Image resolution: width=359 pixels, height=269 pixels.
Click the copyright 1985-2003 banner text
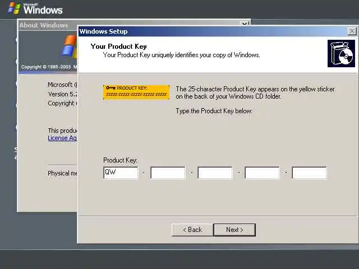49,67
